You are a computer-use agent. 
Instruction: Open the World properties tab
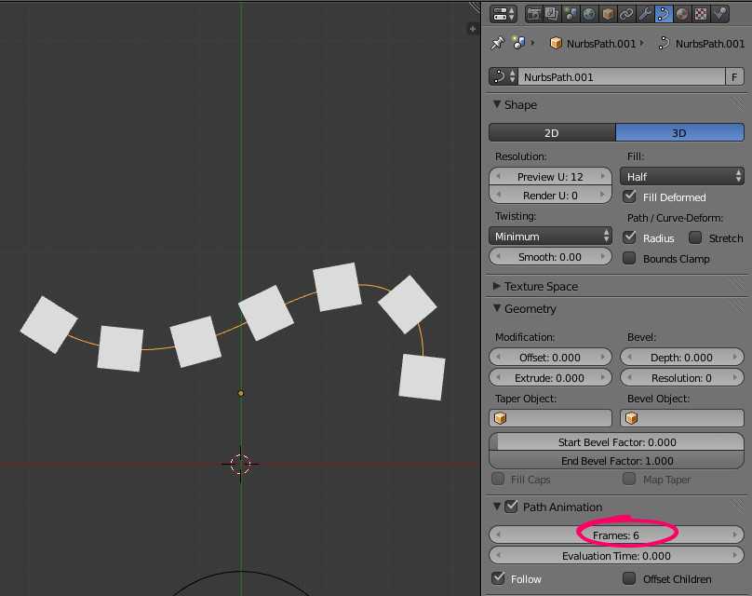(x=589, y=14)
